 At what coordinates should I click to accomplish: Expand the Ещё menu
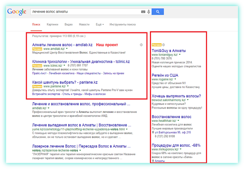coord(100,25)
